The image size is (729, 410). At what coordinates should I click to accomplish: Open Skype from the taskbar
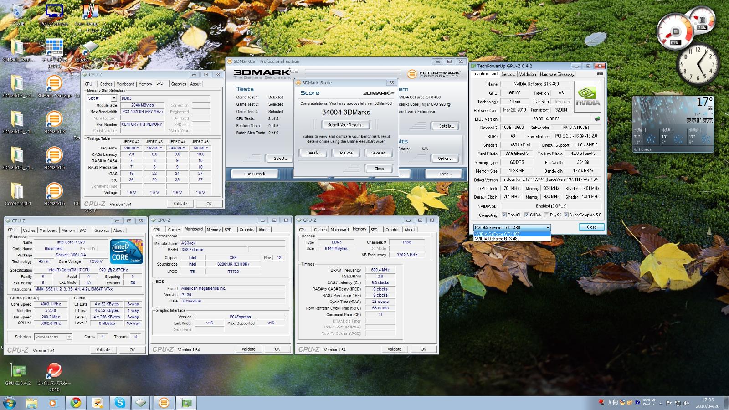pyautogui.click(x=120, y=403)
